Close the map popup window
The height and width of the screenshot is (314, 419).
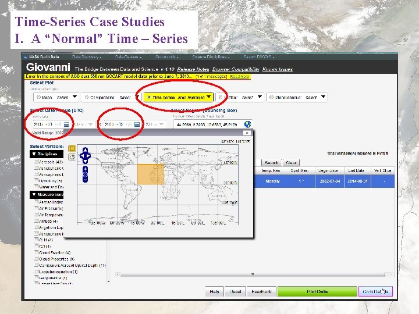(x=247, y=133)
